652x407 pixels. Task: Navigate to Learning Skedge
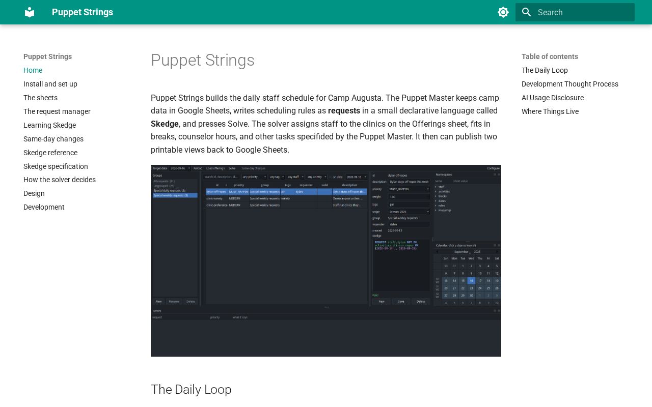[50, 125]
